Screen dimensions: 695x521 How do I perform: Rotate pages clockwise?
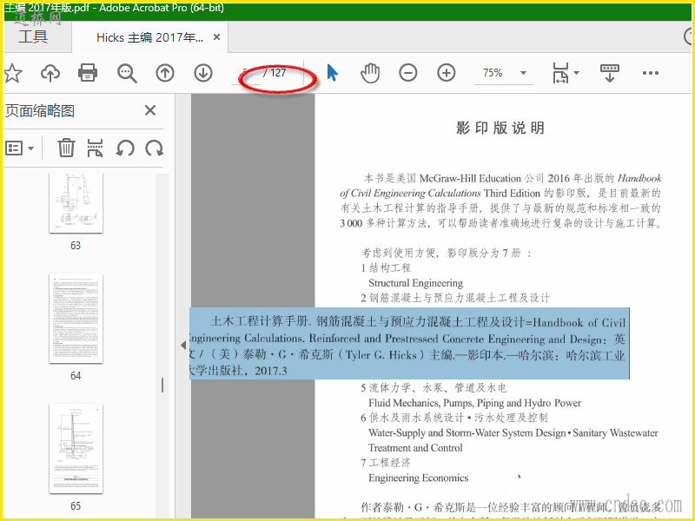tap(155, 148)
